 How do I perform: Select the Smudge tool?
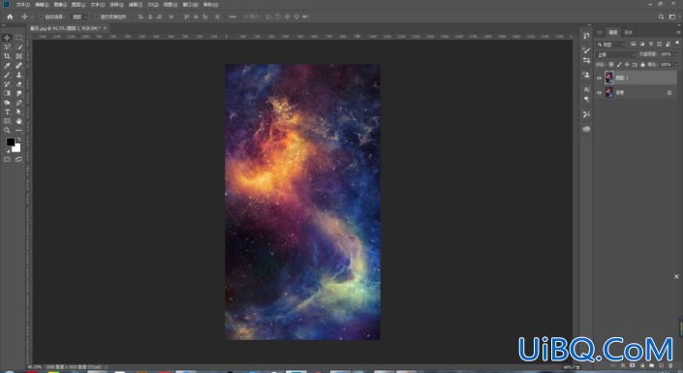pos(19,93)
